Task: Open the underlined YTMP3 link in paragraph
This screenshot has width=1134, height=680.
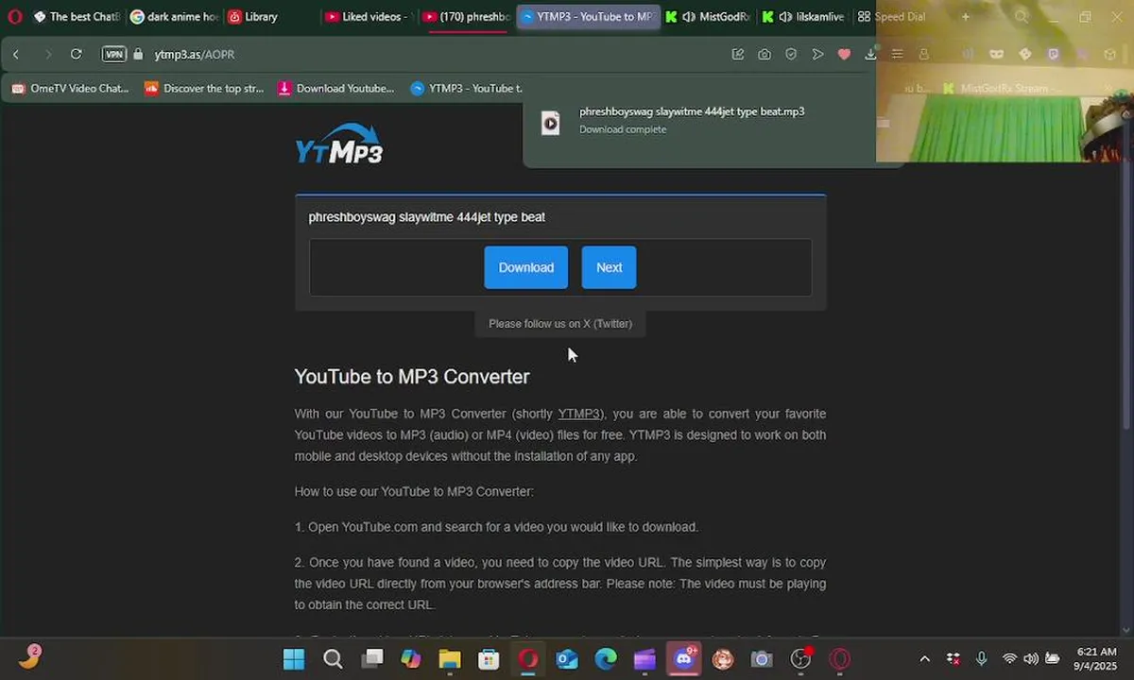Action: [x=578, y=414]
